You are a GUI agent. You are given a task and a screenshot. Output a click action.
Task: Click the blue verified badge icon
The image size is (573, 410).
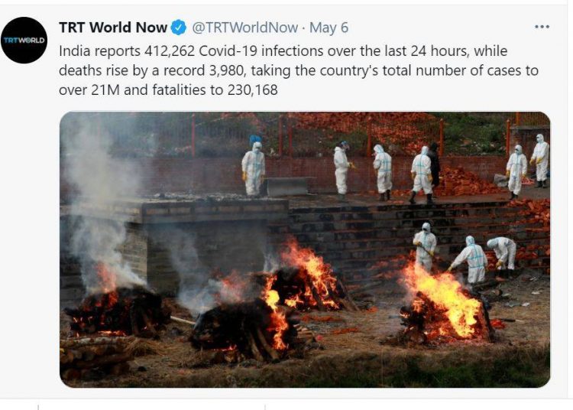pyautogui.click(x=179, y=28)
